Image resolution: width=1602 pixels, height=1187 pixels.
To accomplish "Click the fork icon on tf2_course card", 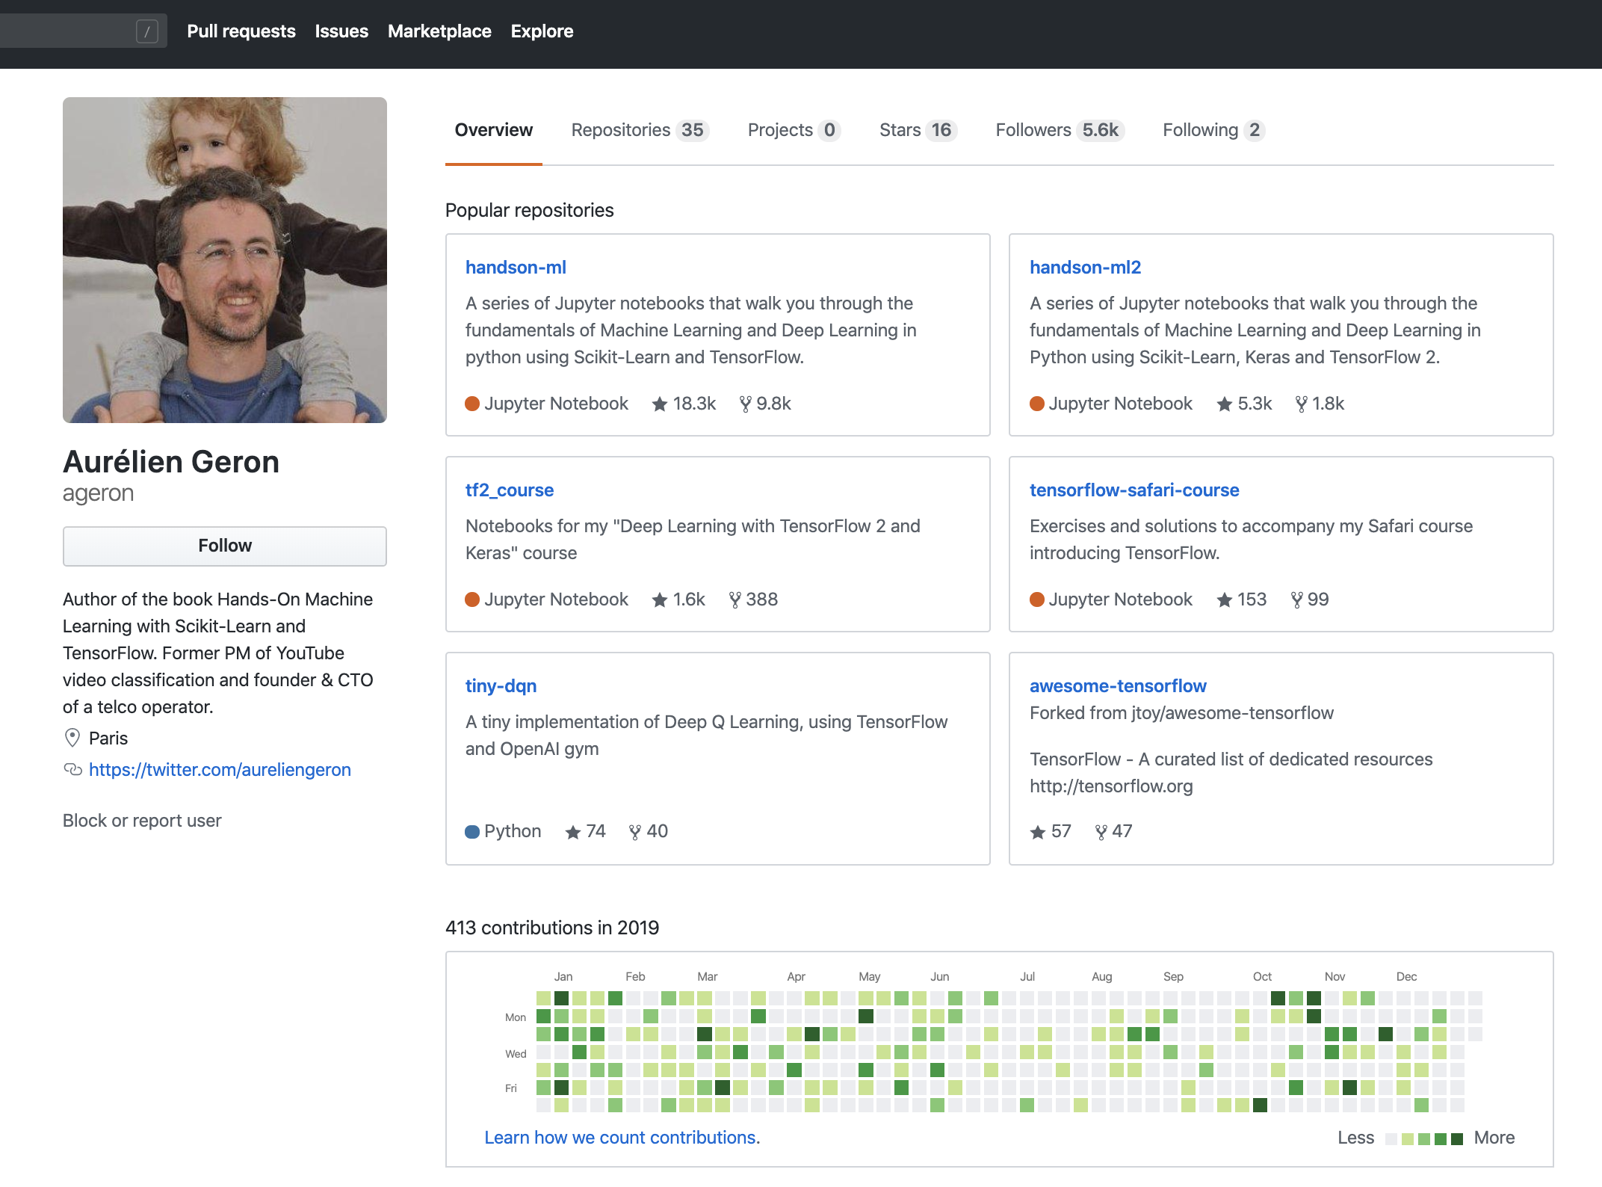I will 734,600.
